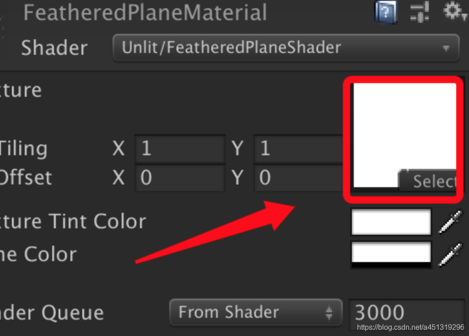Click the Tiling X input field
Image resolution: width=469 pixels, height=336 pixels.
coord(180,148)
